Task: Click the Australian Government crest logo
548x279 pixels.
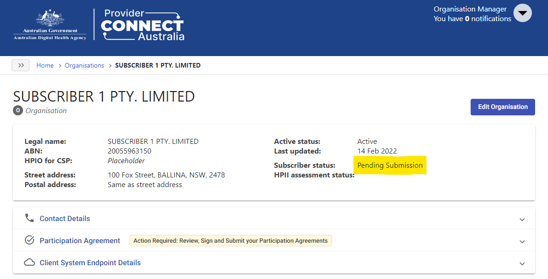Action: tap(50, 24)
